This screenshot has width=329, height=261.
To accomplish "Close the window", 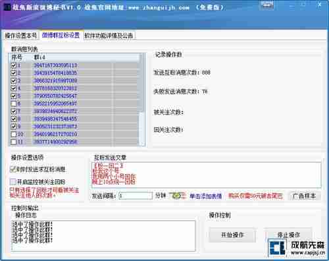I will [x=320, y=5].
